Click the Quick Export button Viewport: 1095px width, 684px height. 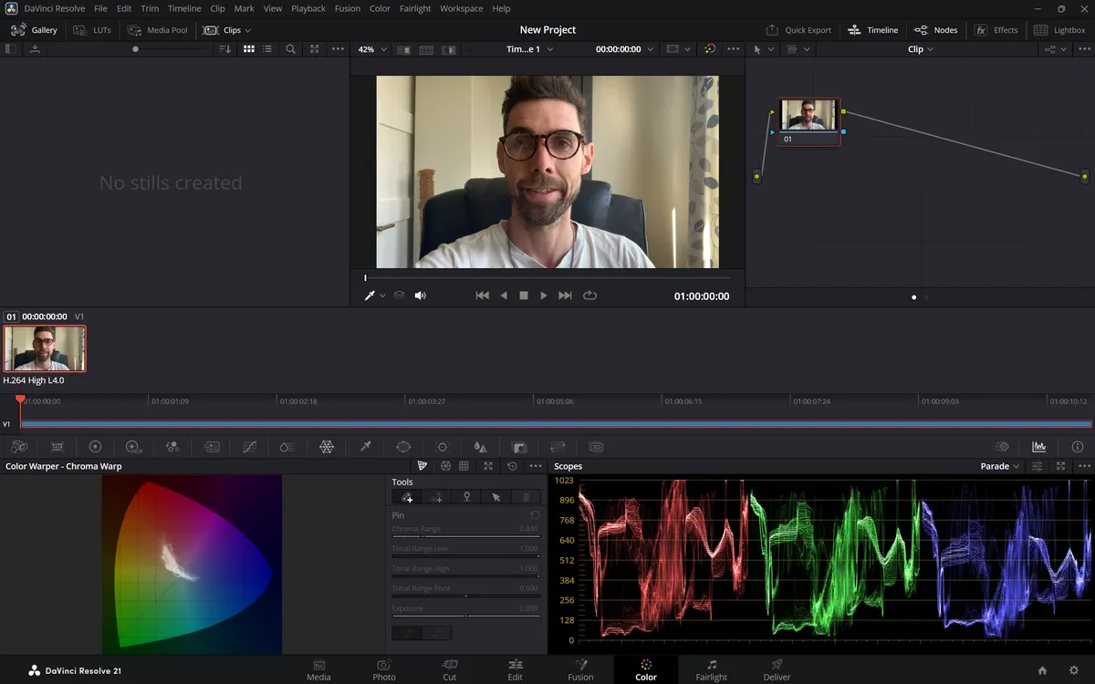[798, 30]
